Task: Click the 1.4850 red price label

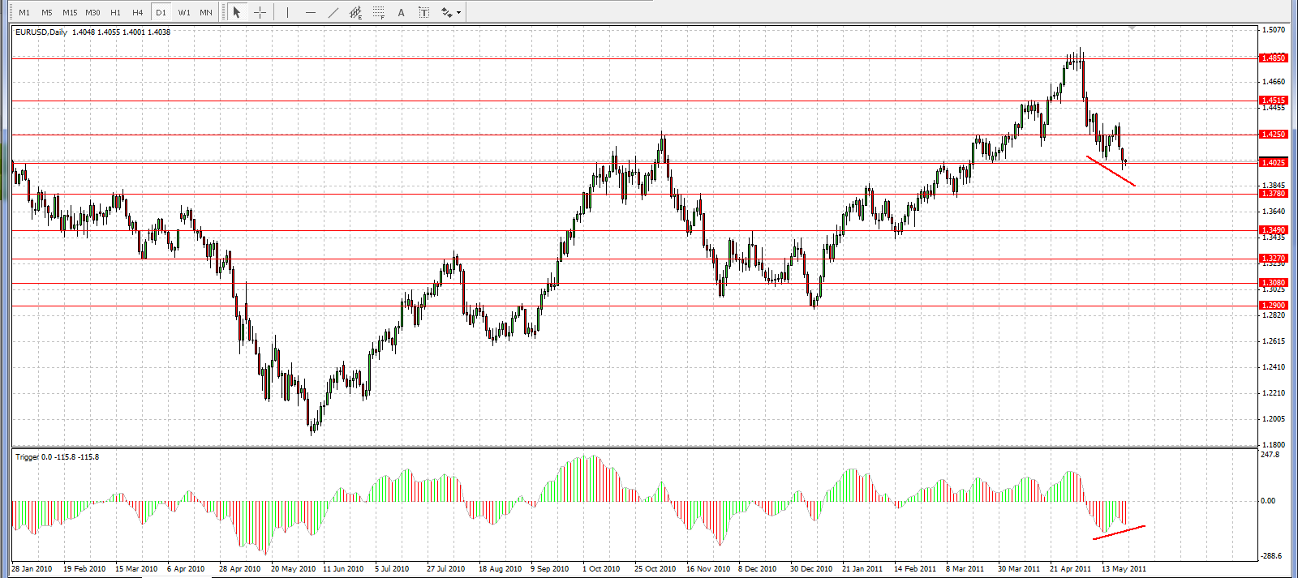Action: click(x=1273, y=58)
